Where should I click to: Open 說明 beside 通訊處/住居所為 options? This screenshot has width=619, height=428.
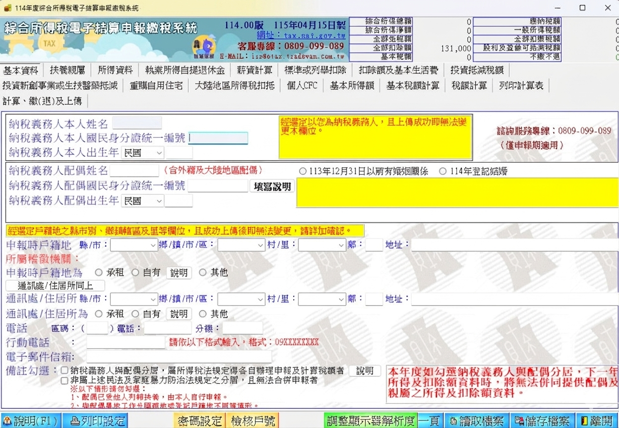179,314
